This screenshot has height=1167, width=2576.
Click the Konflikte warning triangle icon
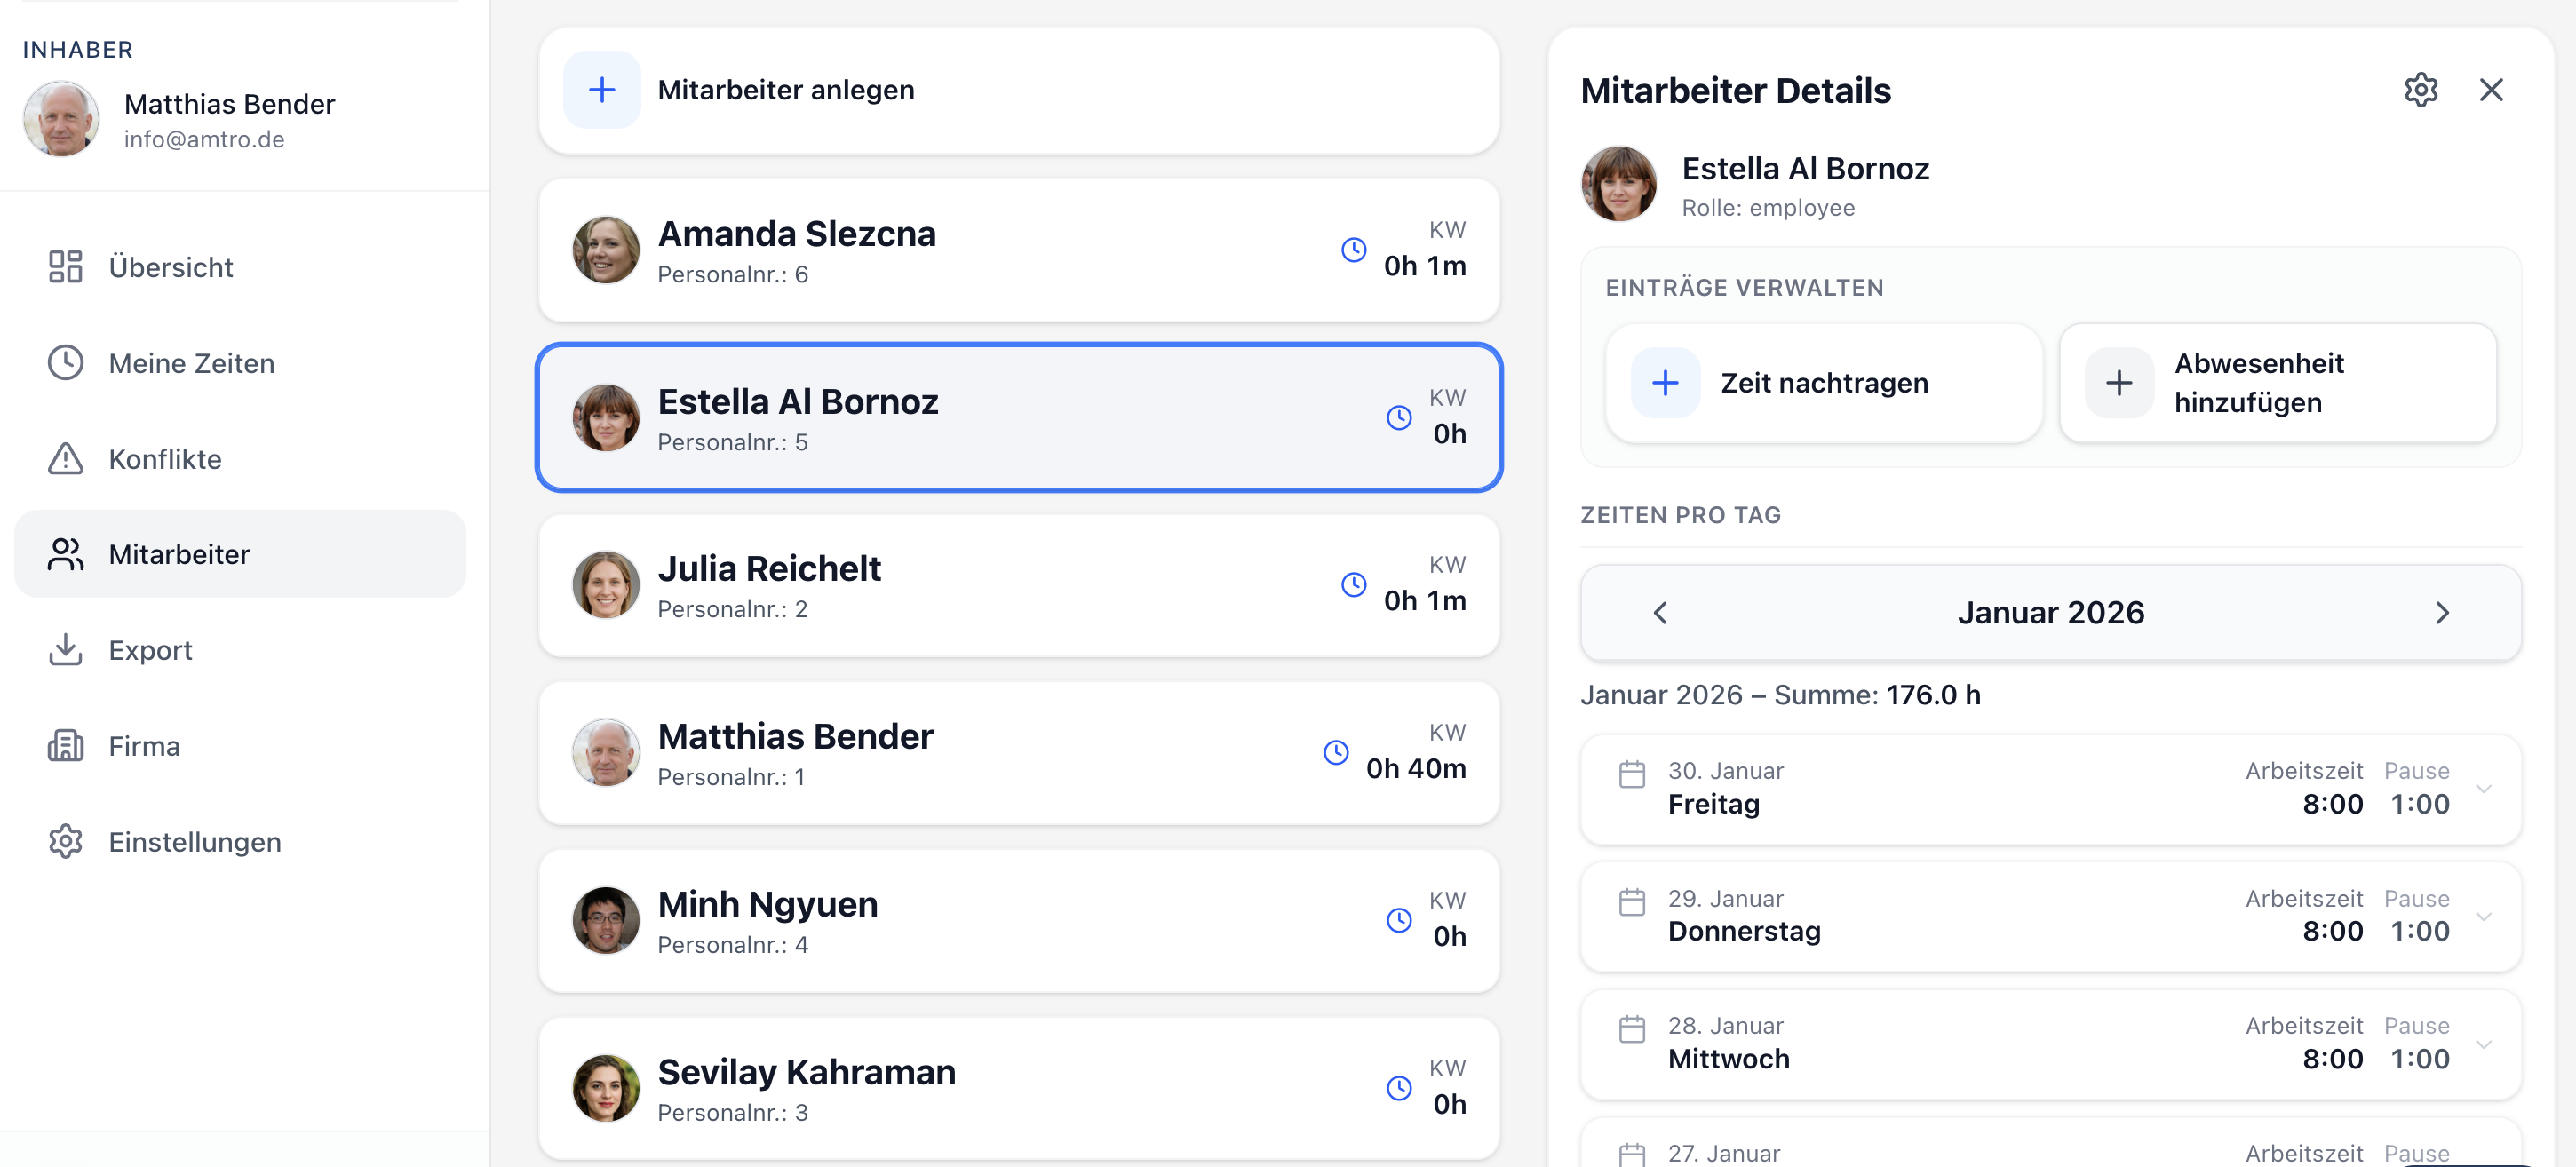point(66,459)
